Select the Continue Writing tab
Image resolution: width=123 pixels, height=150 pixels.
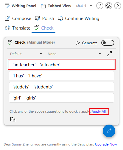point(79,19)
